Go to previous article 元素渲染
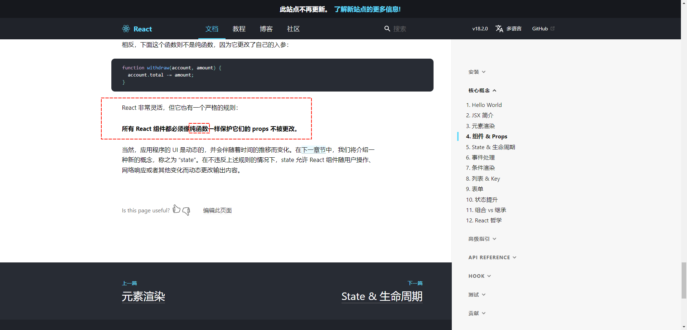The height and width of the screenshot is (330, 687). tap(143, 296)
